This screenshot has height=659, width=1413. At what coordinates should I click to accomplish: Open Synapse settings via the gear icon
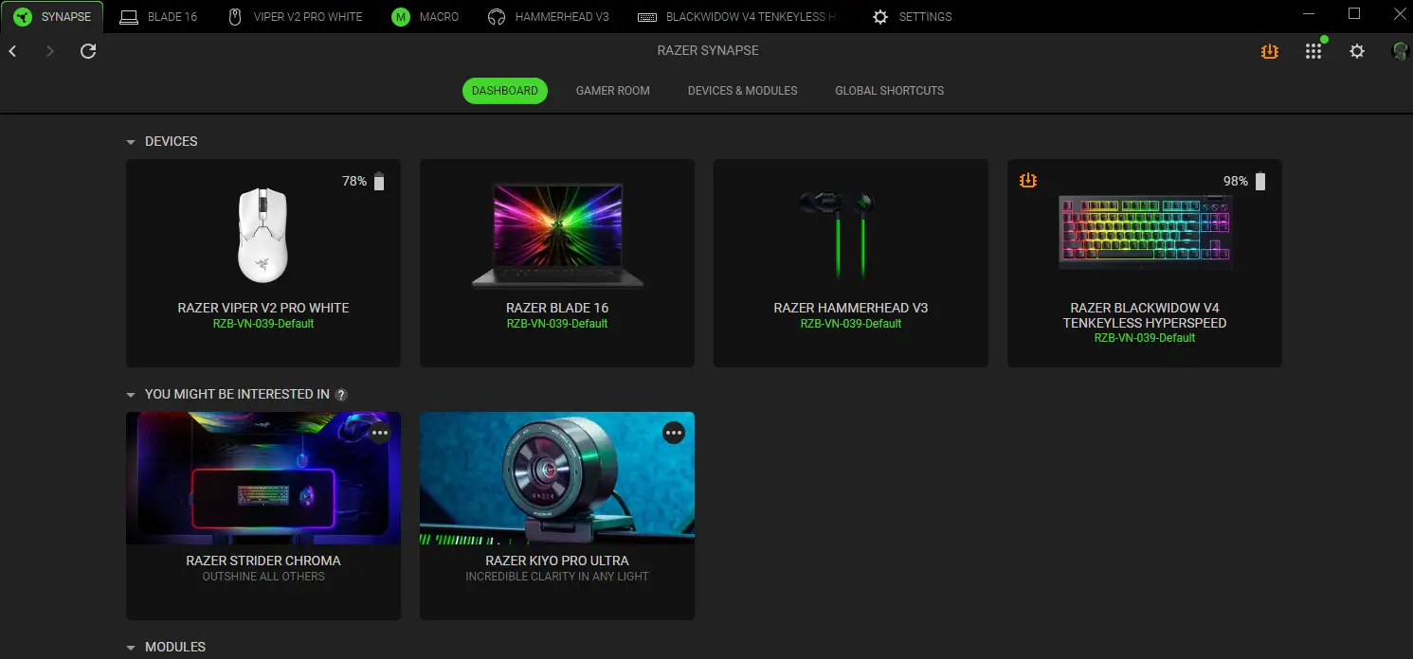[1357, 50]
